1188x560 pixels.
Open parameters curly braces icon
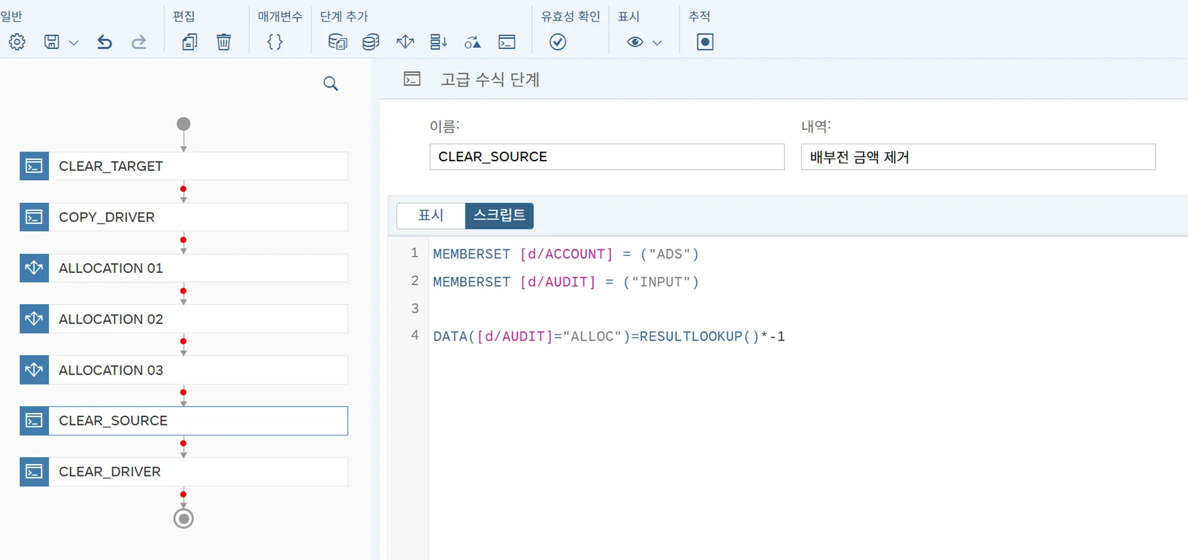click(275, 42)
